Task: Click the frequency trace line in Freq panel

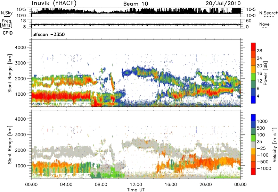Action: click(x=136, y=25)
